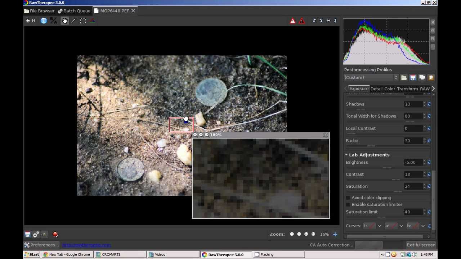Load a profile from file icon

click(x=404, y=78)
